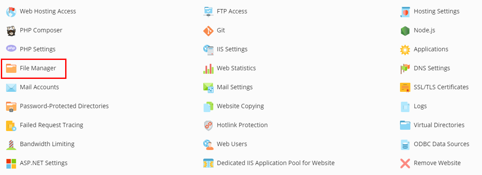
Task: Select the Node.js green hexagon icon
Action: 405,31
